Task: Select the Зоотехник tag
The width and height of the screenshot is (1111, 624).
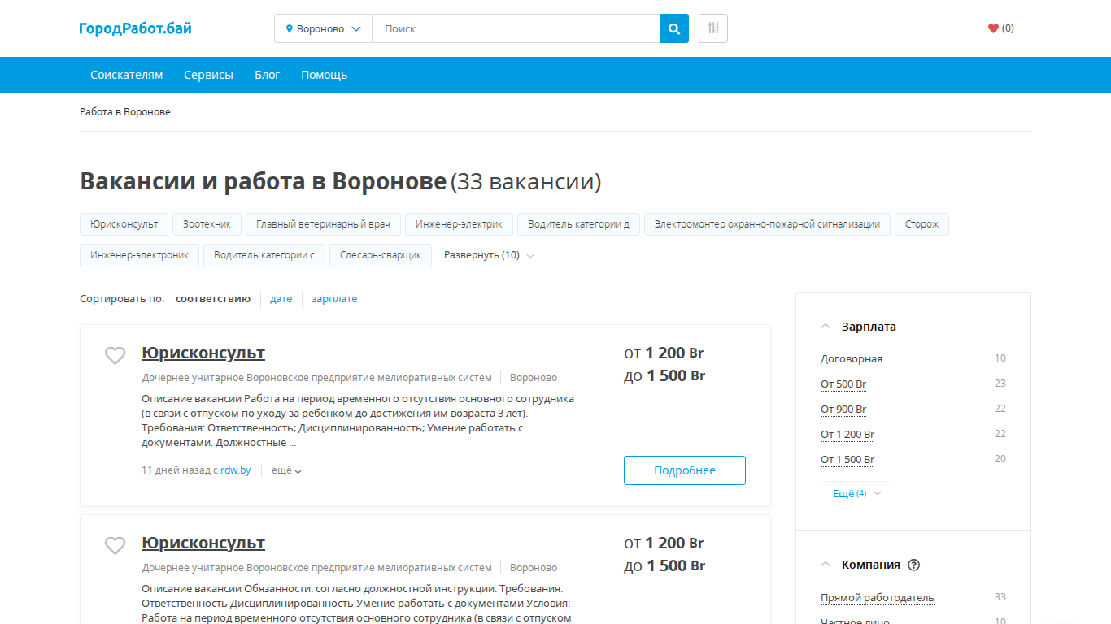Action: point(207,224)
